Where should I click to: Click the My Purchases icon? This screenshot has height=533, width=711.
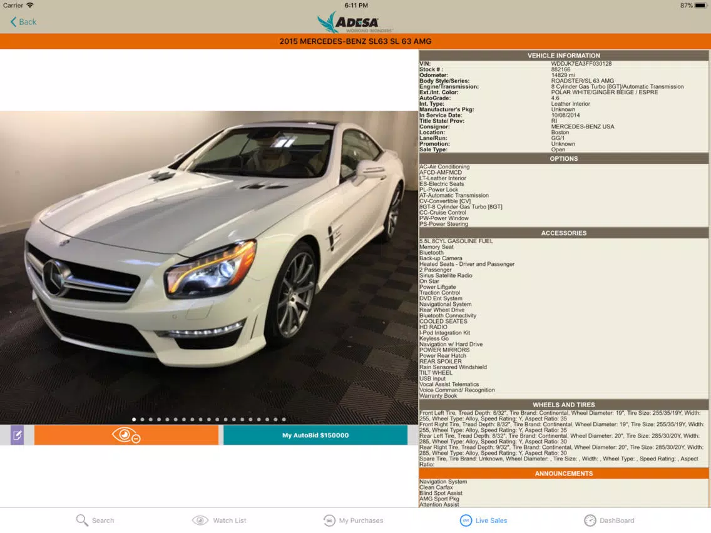click(x=329, y=520)
